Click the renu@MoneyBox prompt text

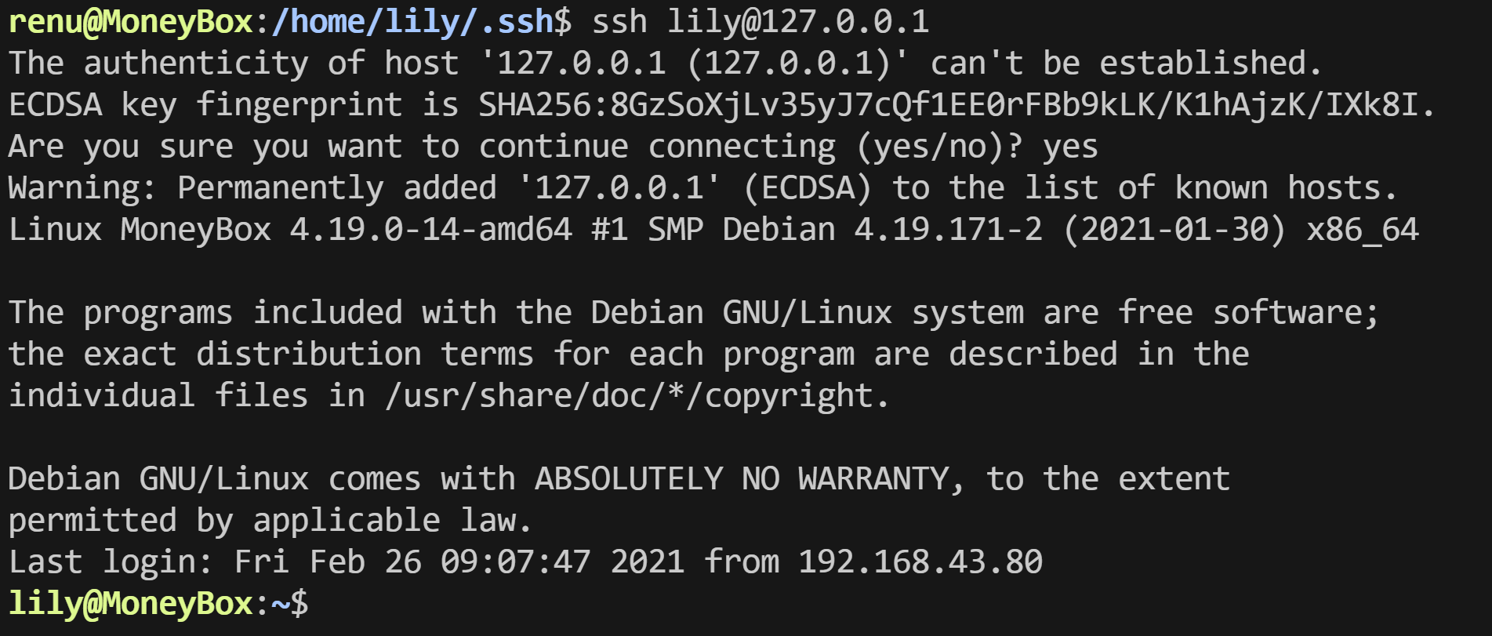[130, 22]
